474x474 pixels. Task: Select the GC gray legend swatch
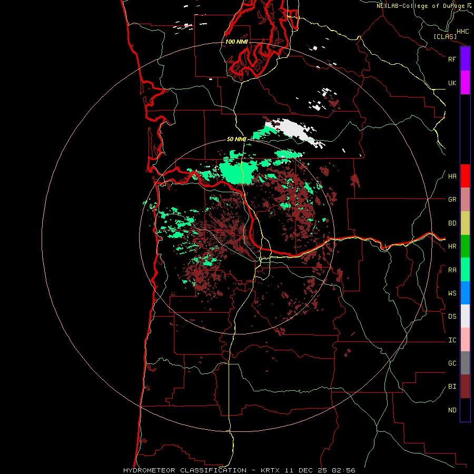[465, 363]
